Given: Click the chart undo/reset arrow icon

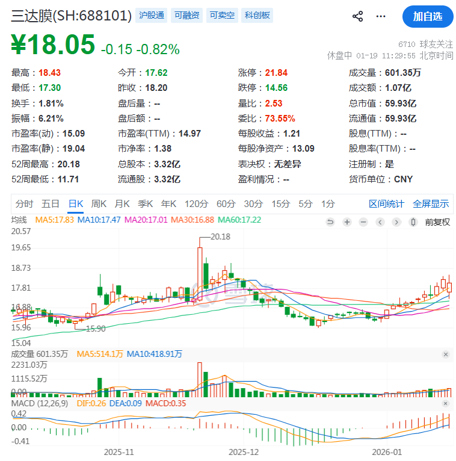Looking at the screenshot, I should click(x=330, y=222).
